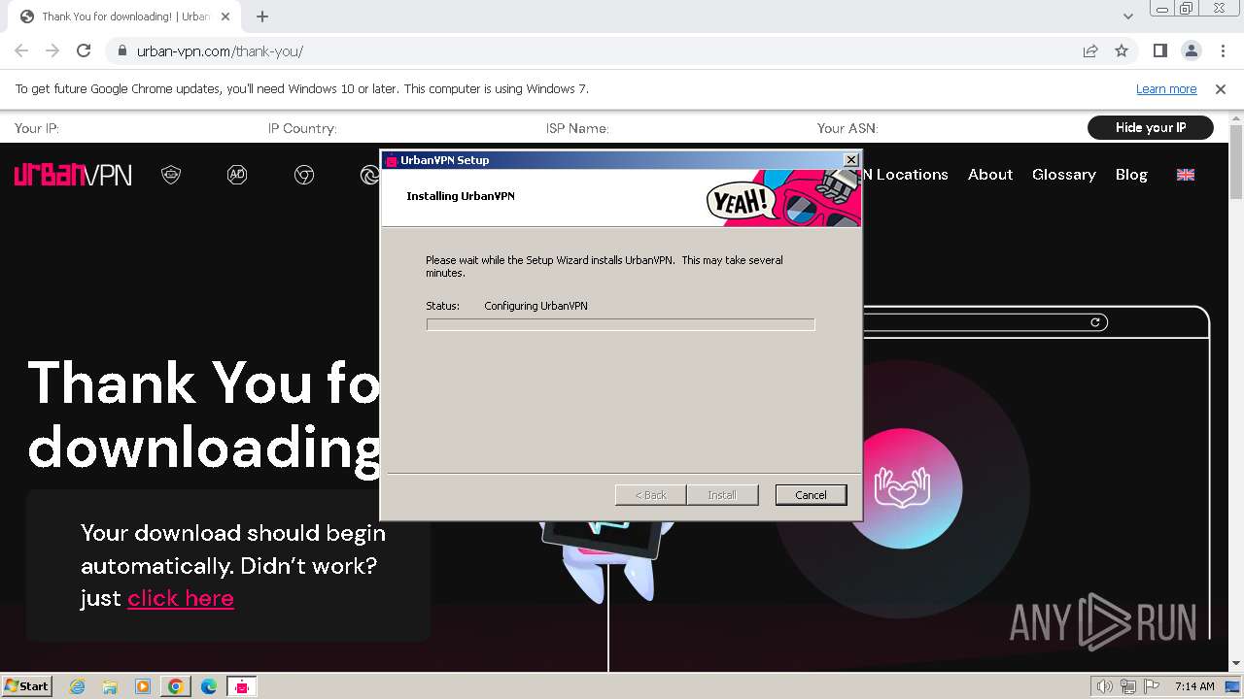Open the UK flag language selector
This screenshot has height=699, width=1244.
[x=1186, y=175]
